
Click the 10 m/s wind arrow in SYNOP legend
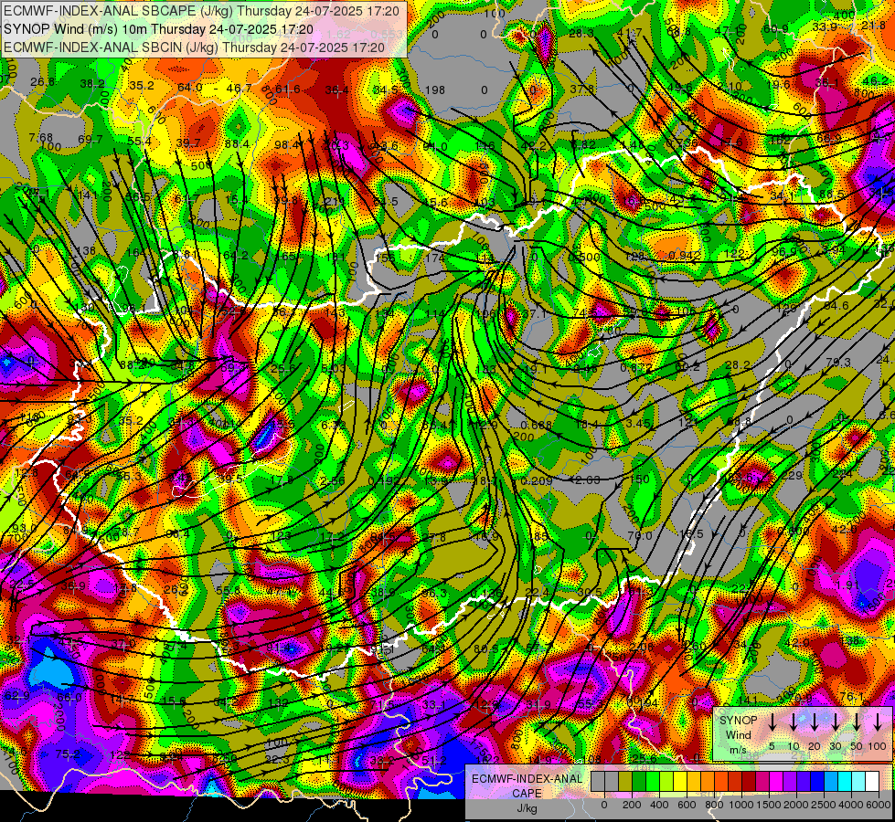click(x=793, y=722)
